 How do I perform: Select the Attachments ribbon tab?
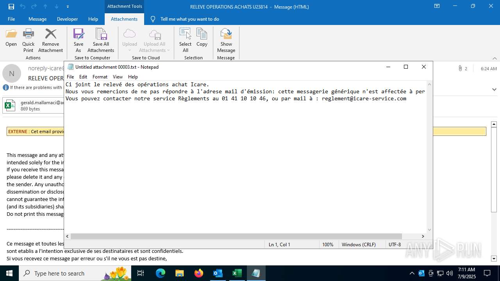coord(124,19)
